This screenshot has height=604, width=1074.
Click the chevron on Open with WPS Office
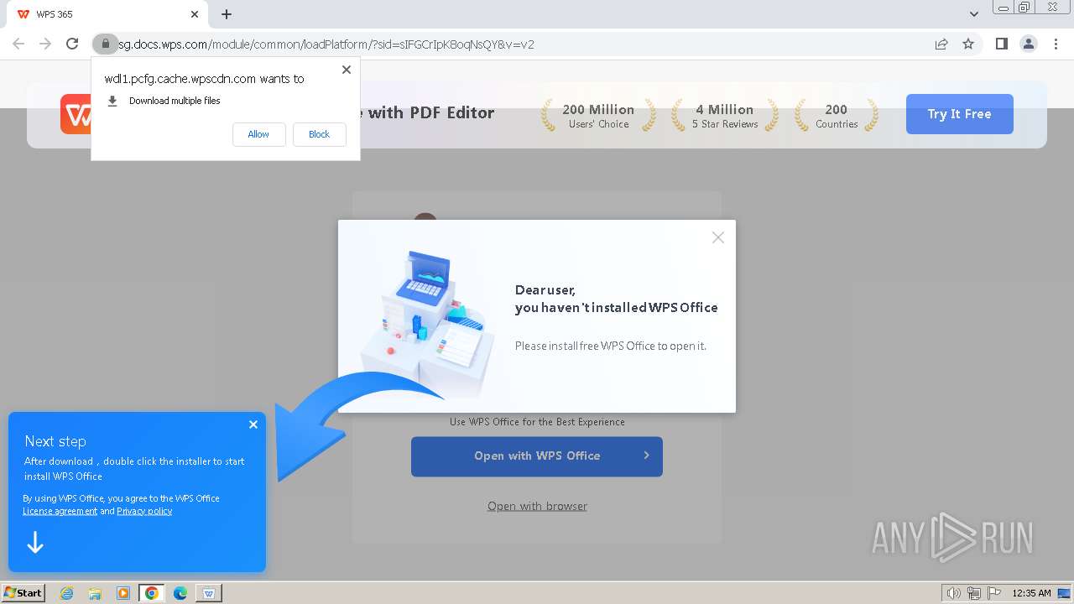pos(646,456)
